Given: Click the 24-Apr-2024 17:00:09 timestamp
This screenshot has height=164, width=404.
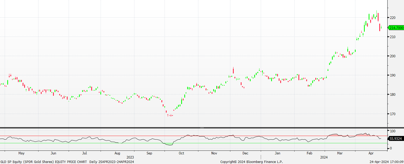Looking at the screenshot, I should [386, 162].
